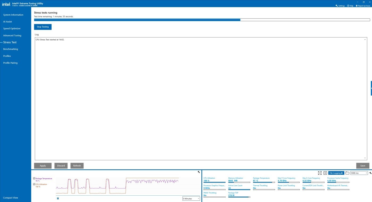
Task: Pause the monitoring graph
Action: (x=58, y=198)
